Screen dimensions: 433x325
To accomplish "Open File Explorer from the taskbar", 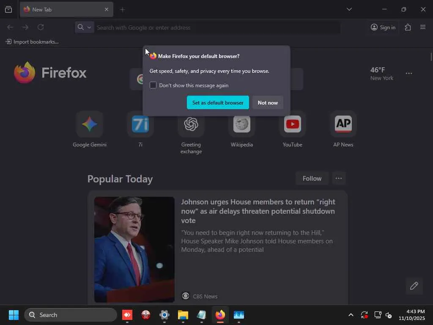I will pos(183,315).
